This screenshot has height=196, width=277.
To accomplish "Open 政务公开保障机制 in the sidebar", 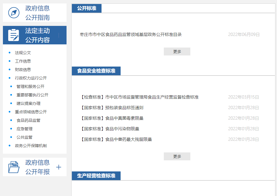I will (x=31, y=146).
